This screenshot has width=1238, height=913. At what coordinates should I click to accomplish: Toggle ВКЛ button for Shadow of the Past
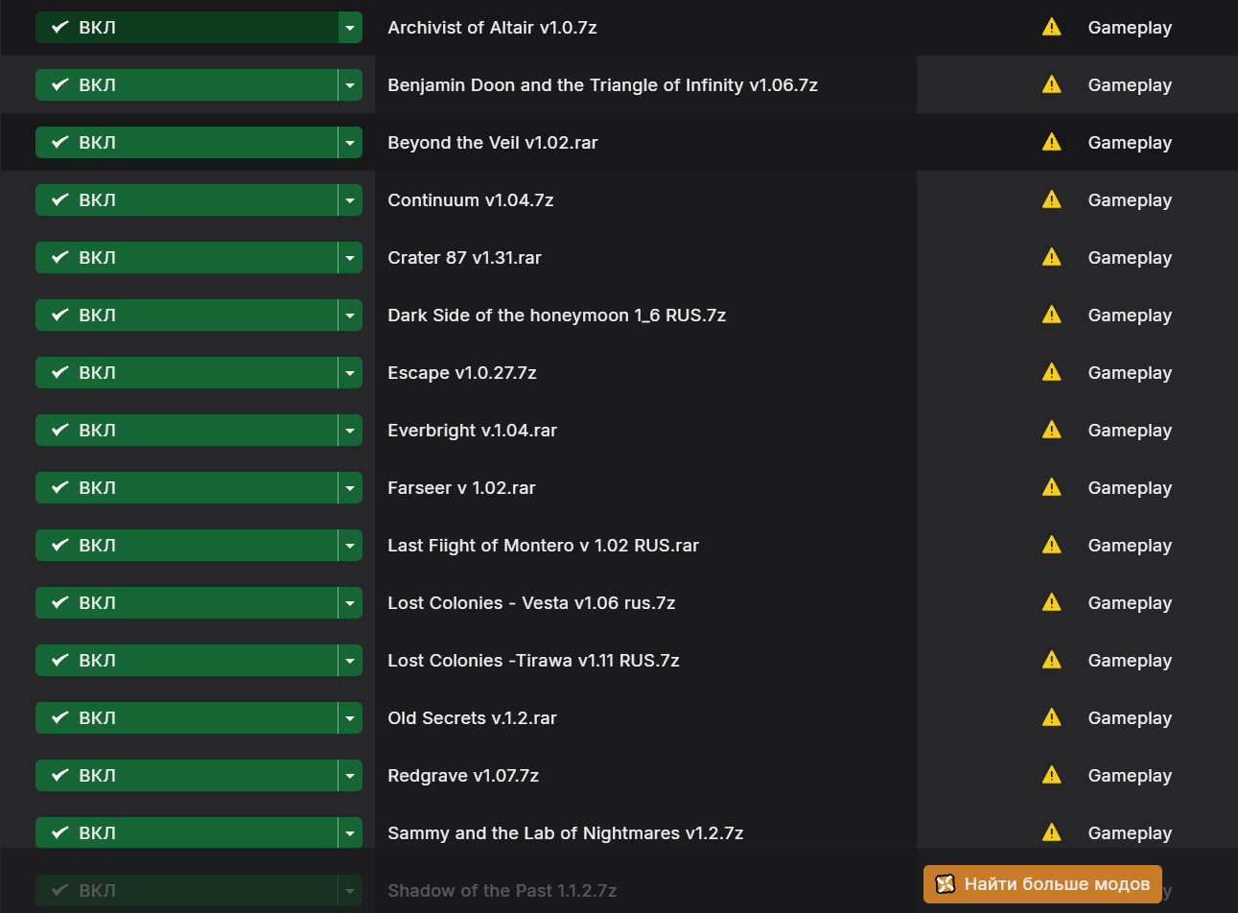[186, 891]
